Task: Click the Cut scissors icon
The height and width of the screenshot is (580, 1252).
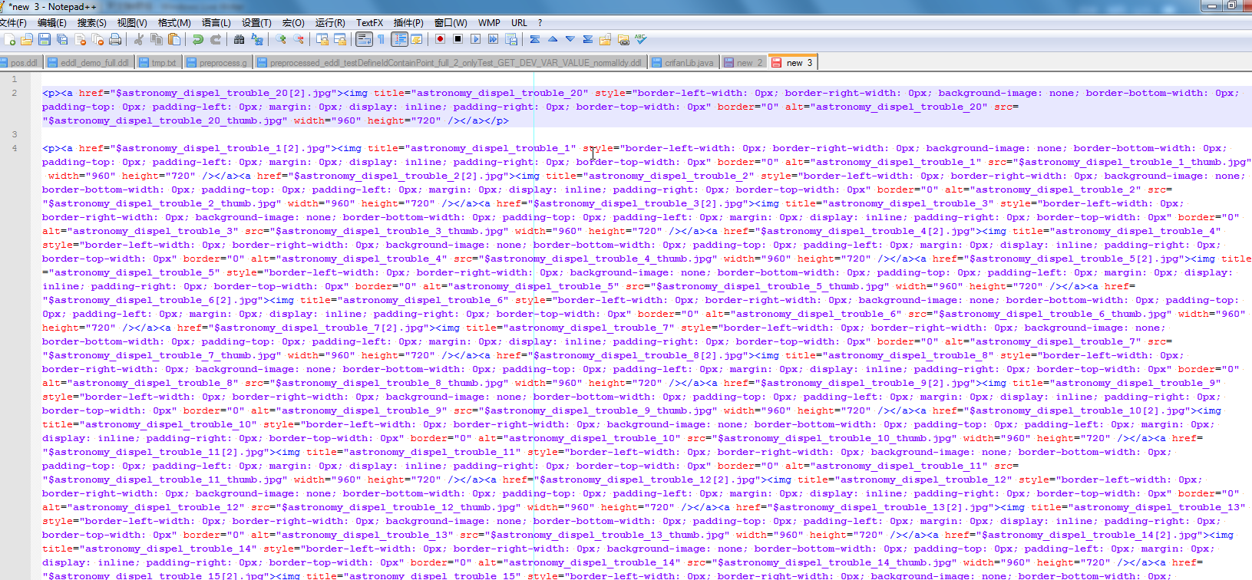Action: (139, 39)
